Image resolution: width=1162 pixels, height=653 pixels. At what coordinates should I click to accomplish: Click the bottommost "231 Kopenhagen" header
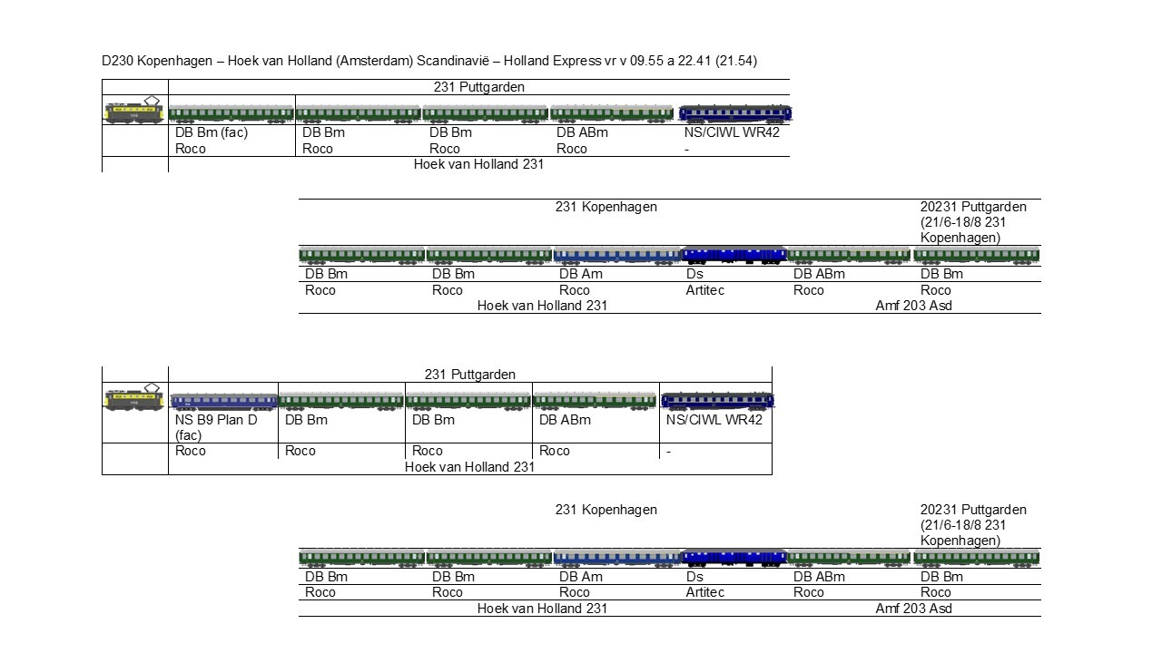pyautogui.click(x=606, y=510)
